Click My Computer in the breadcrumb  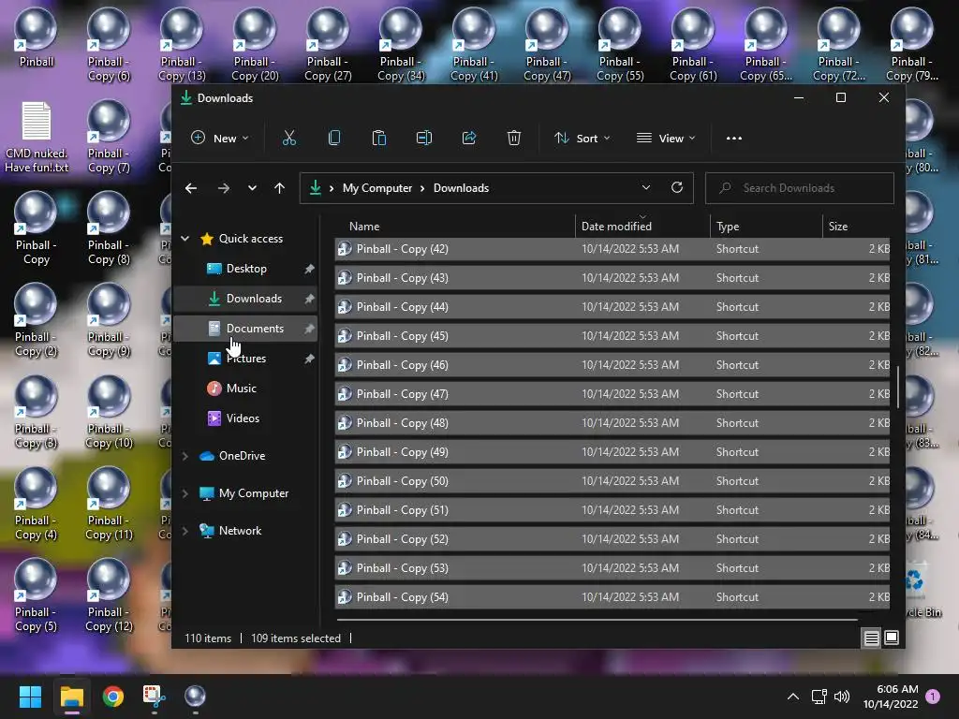click(x=377, y=188)
